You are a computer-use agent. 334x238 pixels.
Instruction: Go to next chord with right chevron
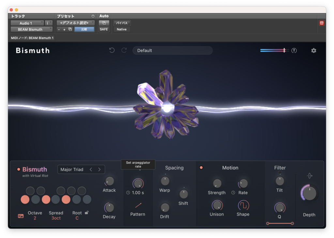pos(99,170)
